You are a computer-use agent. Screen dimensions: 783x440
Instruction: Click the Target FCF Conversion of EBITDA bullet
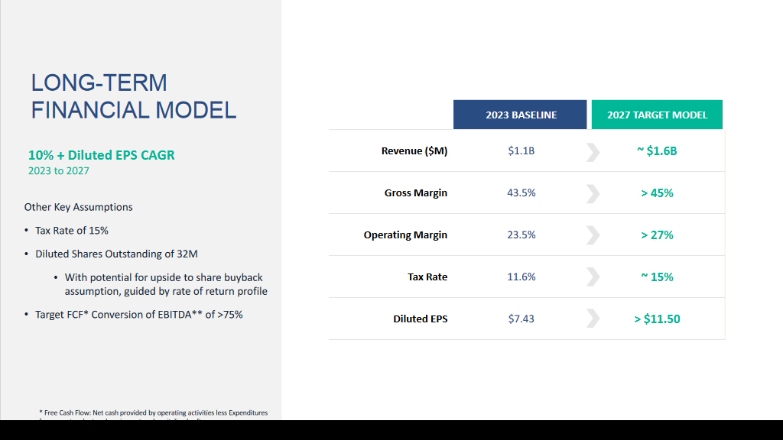tap(138, 314)
